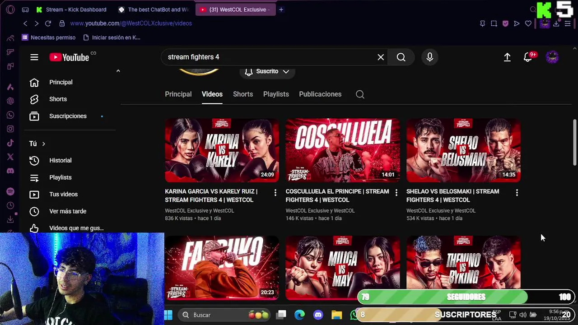Switch to The best ChatBot browser tab
The height and width of the screenshot is (325, 578).
tap(154, 9)
